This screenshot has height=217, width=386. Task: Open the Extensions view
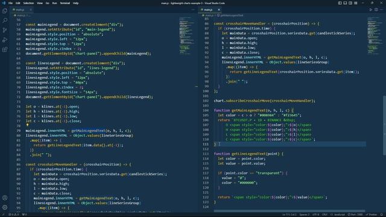(5, 49)
